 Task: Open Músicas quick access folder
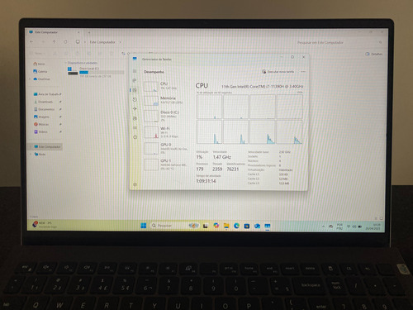[41, 124]
